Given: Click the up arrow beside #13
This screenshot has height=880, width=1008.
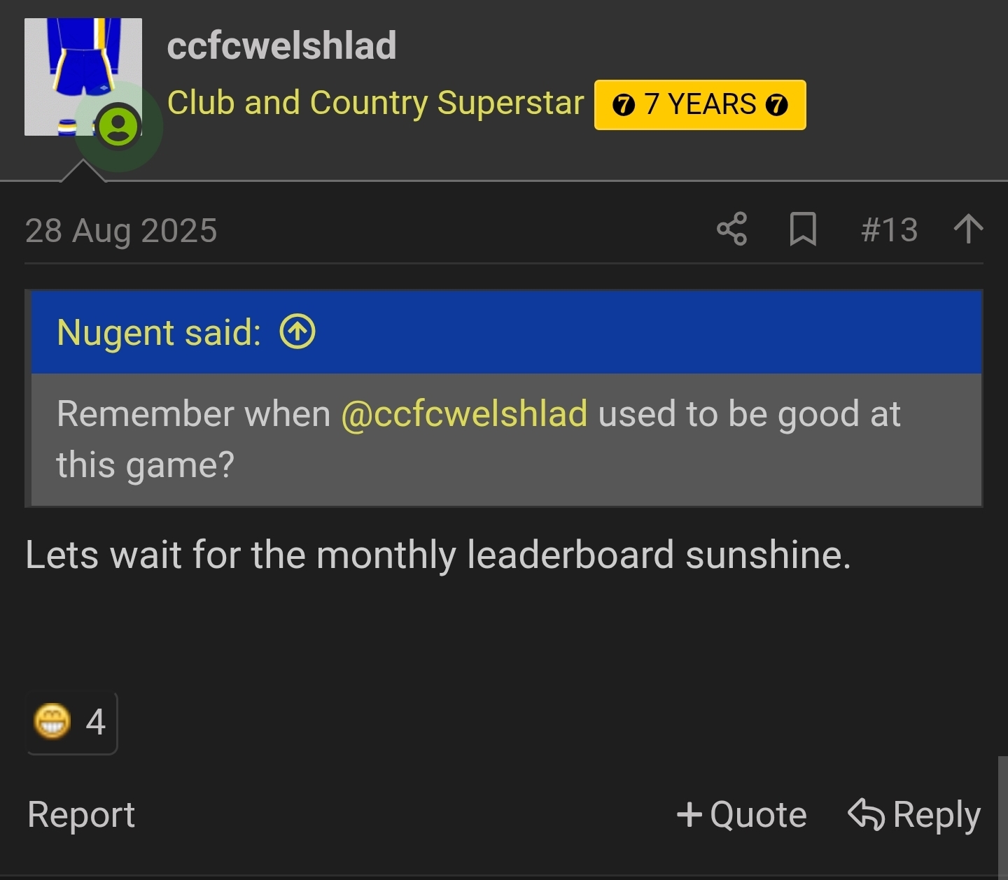Looking at the screenshot, I should (969, 229).
